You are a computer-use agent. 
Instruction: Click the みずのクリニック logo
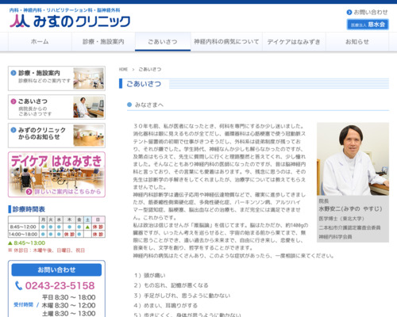70,21
